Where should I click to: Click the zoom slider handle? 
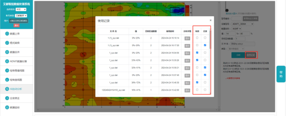[227, 10]
